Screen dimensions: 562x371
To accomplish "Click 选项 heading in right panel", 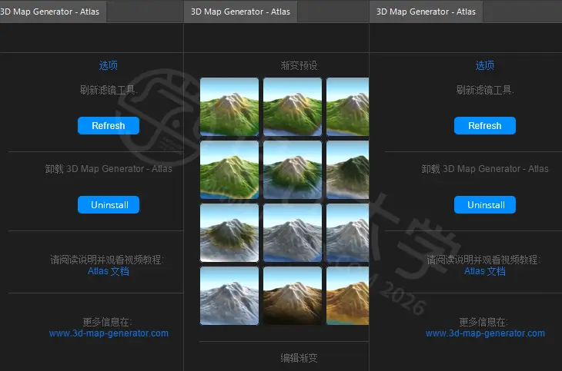I will [x=484, y=65].
